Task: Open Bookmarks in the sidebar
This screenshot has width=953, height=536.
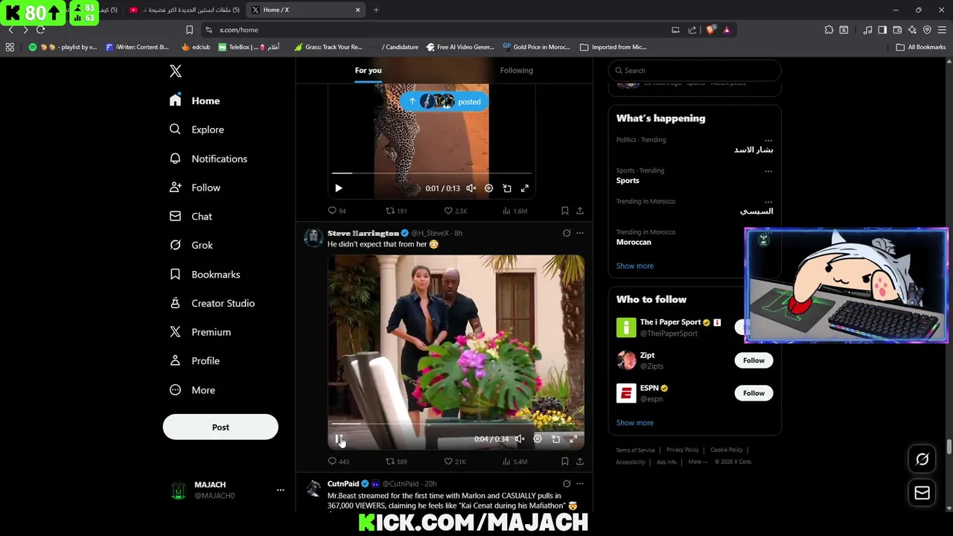Action: [x=205, y=274]
